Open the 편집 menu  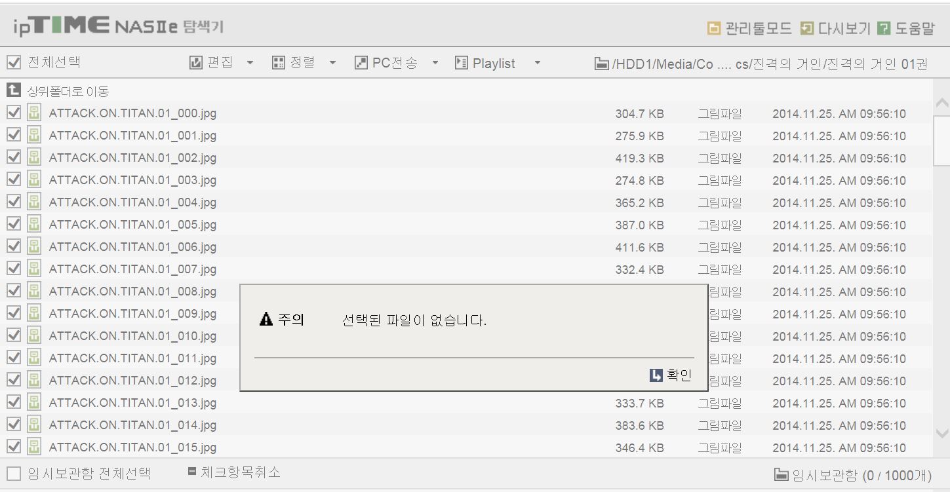coord(222,63)
